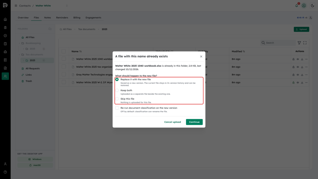Image resolution: width=318 pixels, height=179 pixels.
Task: Open the contact switcher arrows beside Walter White
Action: coord(67,6)
